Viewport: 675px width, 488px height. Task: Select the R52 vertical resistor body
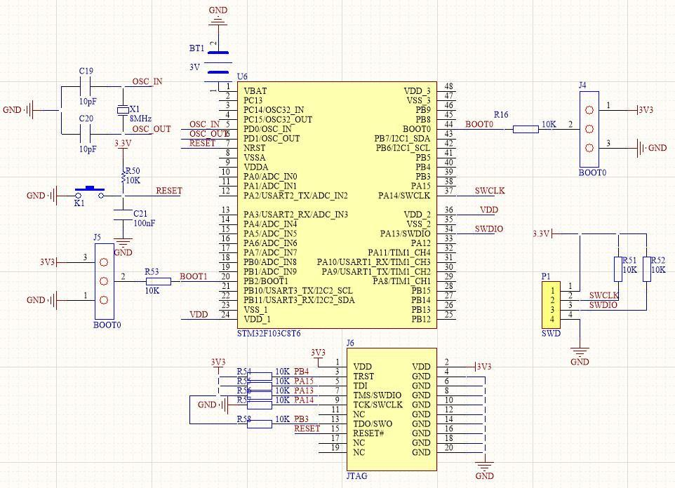(646, 269)
